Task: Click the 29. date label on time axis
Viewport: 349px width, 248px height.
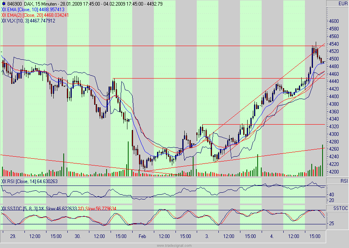Action: click(13, 236)
